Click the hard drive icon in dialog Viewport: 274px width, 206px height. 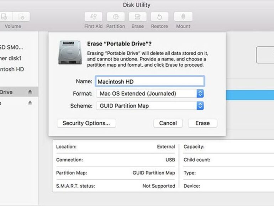point(70,52)
